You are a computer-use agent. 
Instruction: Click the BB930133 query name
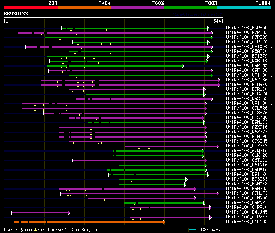click(x=16, y=14)
